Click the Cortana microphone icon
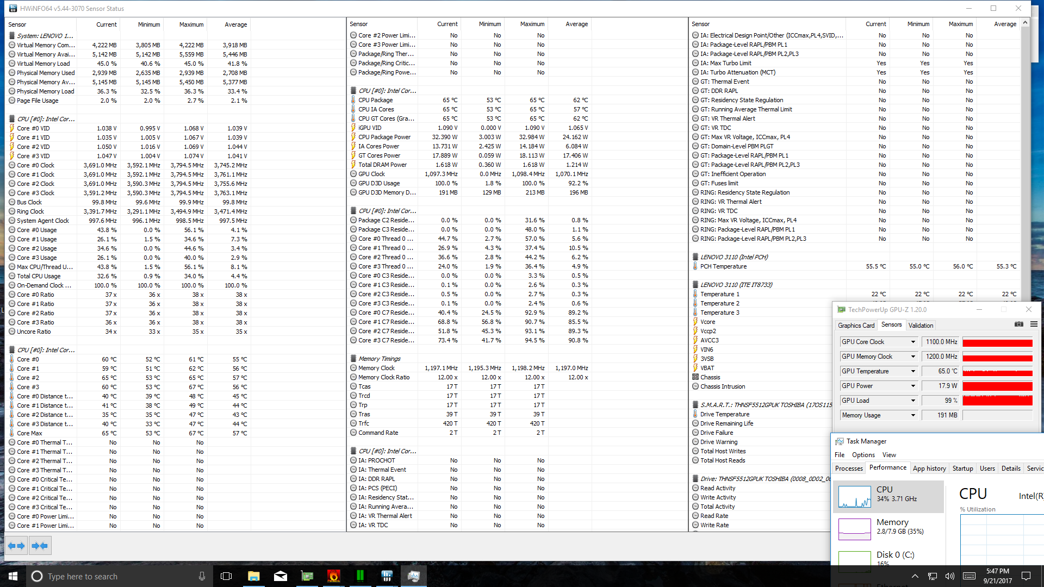1044x587 pixels. (202, 576)
